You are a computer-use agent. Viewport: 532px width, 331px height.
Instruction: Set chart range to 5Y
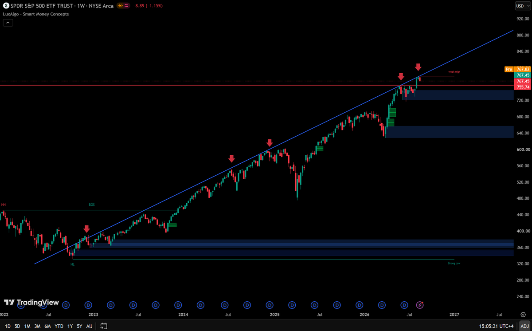click(79, 326)
